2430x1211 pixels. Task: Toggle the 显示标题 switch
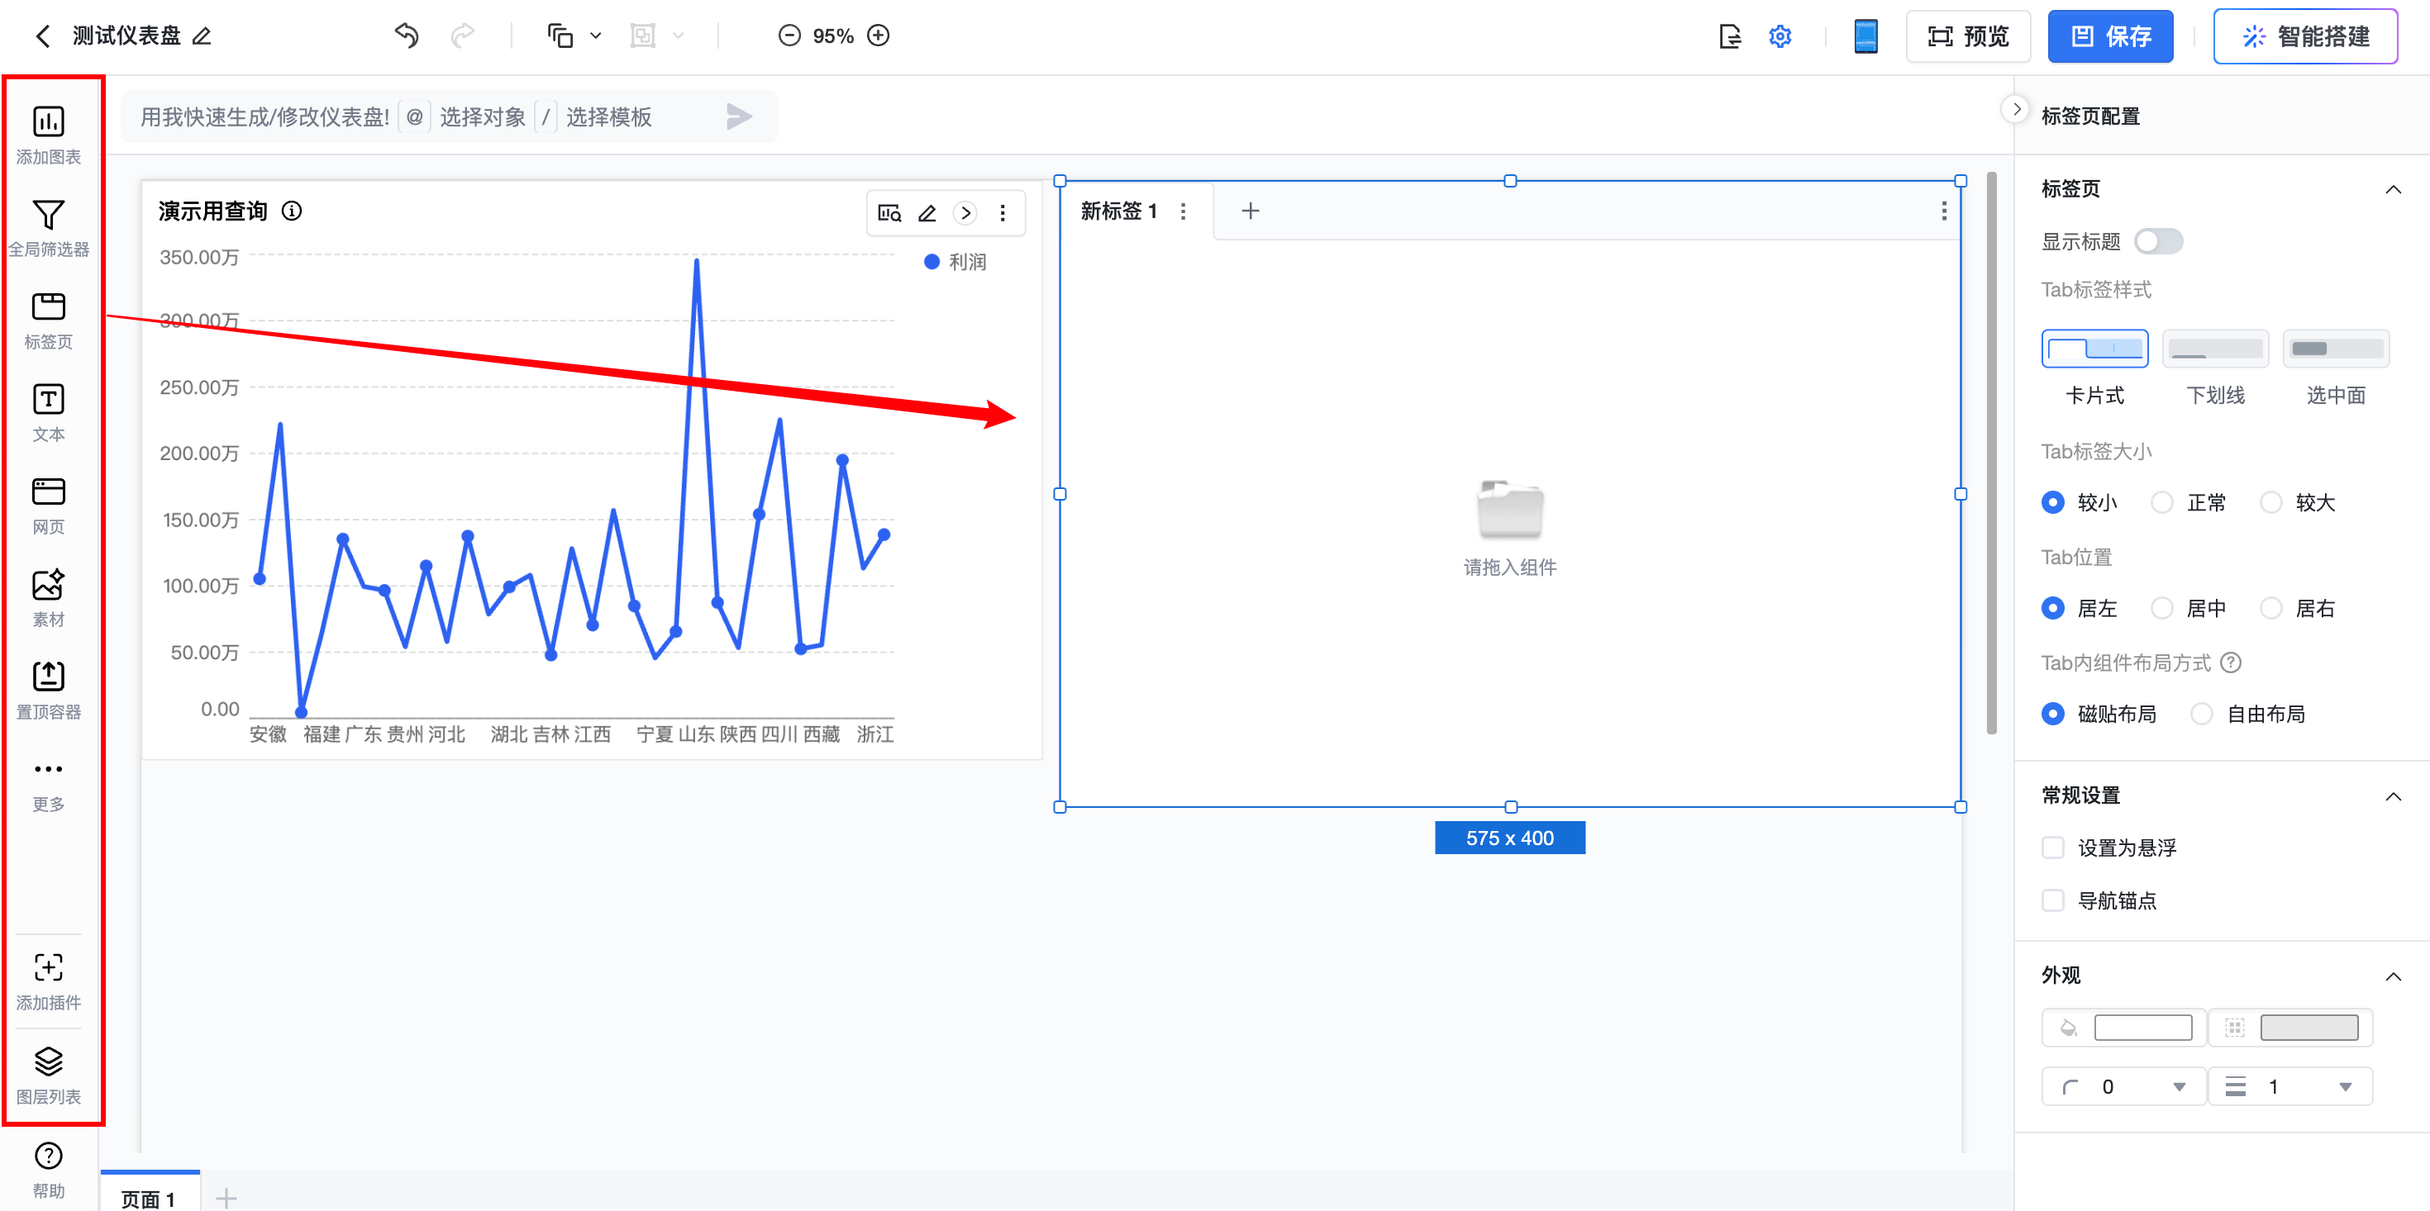point(2157,241)
